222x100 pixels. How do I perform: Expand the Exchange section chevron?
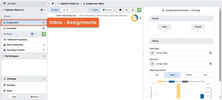44,79
